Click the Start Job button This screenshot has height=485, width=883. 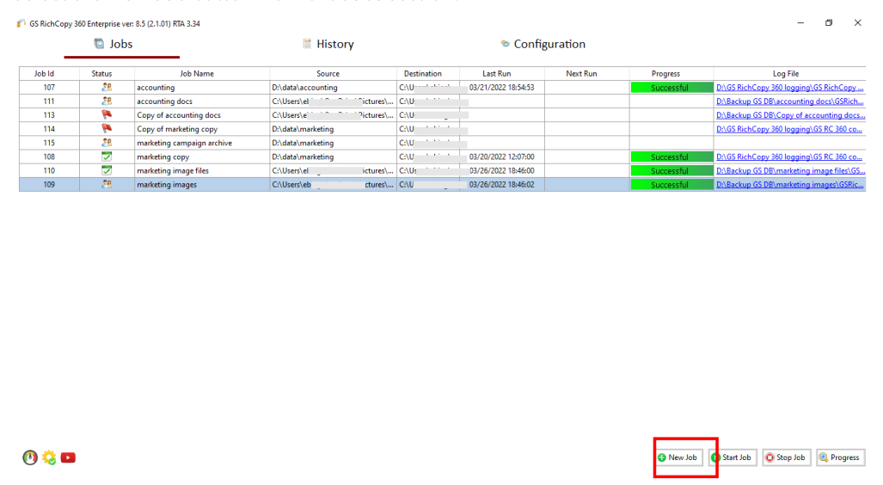click(x=732, y=457)
